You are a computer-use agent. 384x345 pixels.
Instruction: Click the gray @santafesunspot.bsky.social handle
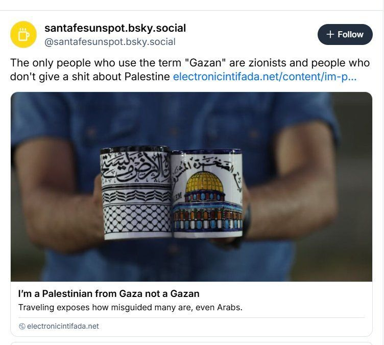click(x=110, y=42)
